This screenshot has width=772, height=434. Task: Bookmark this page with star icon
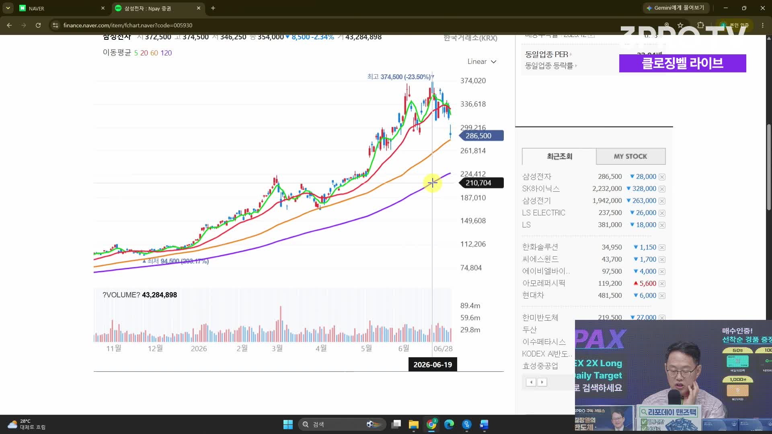coord(680,25)
